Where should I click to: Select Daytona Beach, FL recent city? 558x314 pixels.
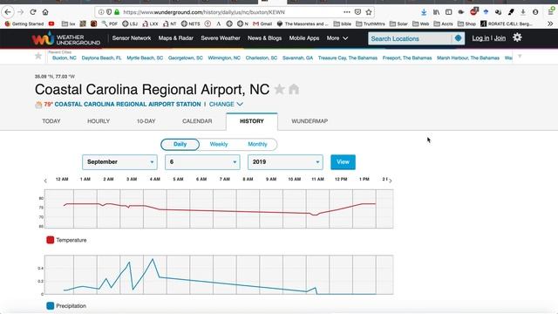[x=101, y=58]
